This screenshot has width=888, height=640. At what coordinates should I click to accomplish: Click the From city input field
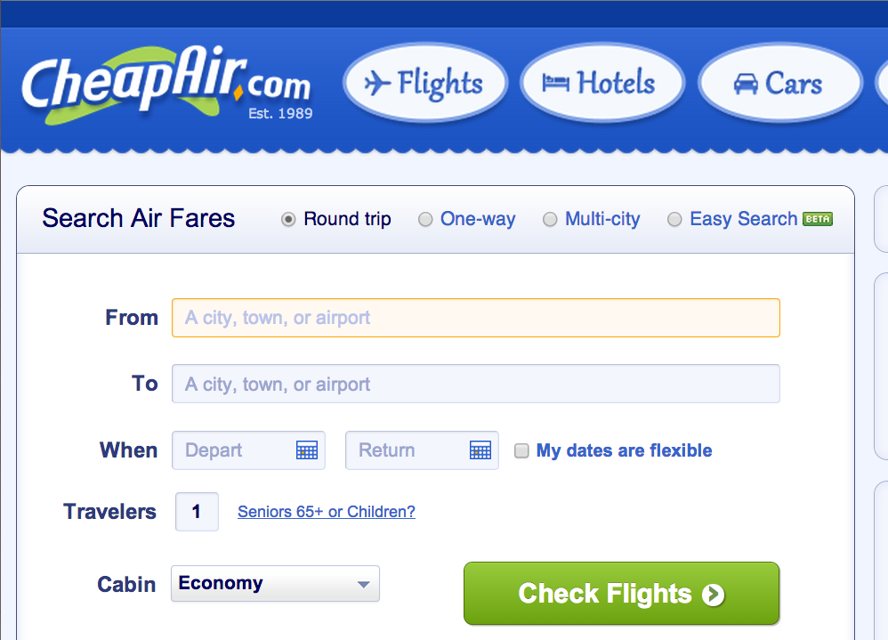[x=475, y=317]
